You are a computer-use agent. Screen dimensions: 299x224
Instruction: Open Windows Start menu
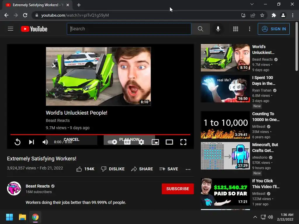[9, 217]
